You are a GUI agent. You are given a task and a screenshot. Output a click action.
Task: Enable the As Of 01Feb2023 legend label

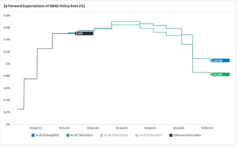click(x=150, y=135)
